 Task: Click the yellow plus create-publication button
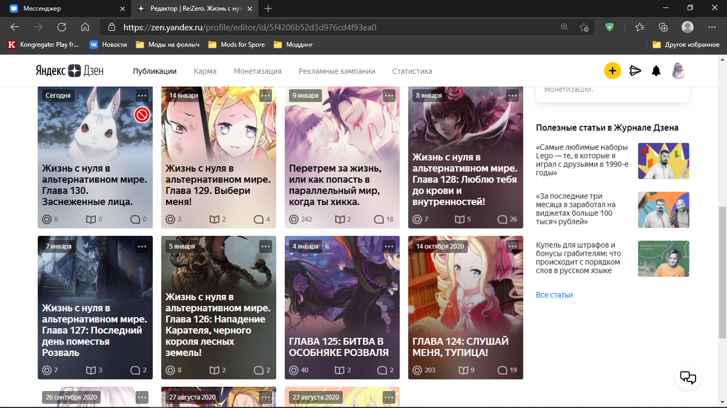pos(612,71)
